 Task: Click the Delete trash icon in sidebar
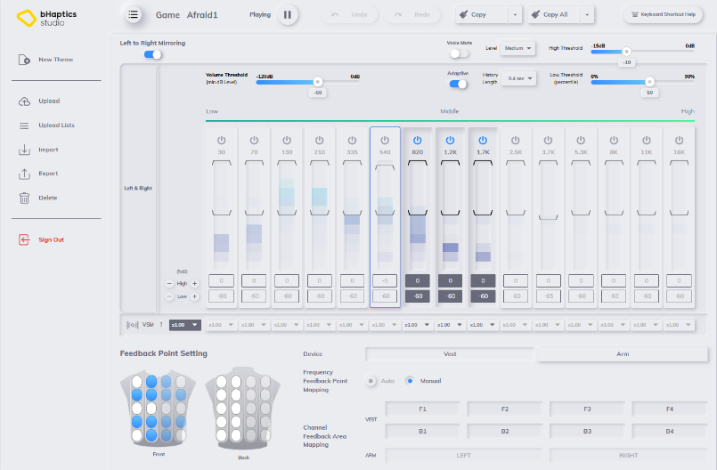click(24, 198)
